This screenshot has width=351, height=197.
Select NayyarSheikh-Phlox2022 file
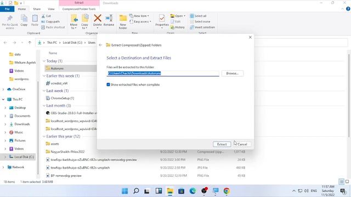[67, 152]
